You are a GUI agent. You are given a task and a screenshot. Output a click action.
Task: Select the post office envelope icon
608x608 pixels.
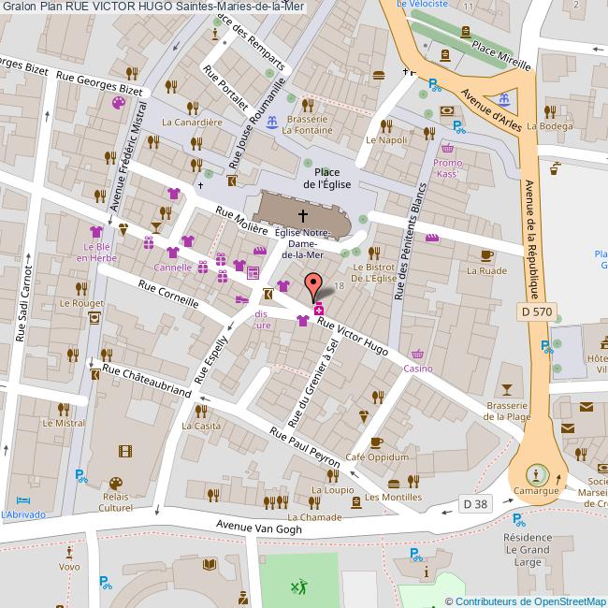pos(586,406)
